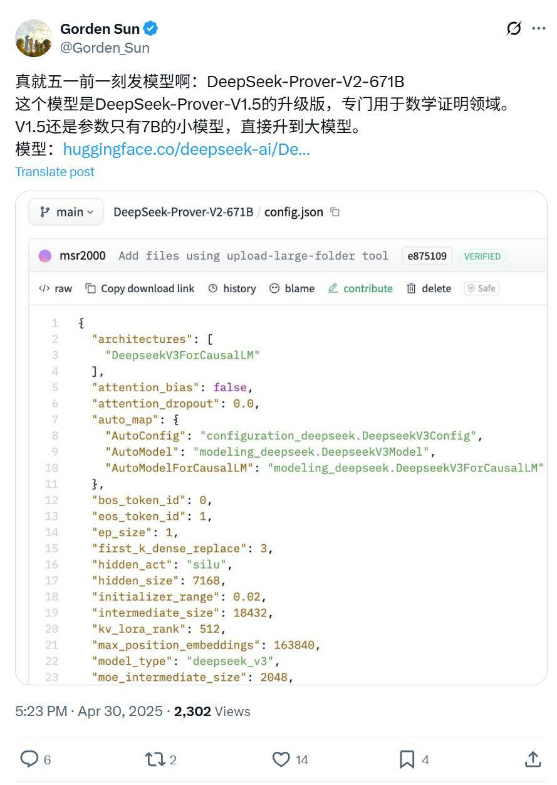This screenshot has width=557, height=785.
Task: Like the post with heart icon
Action: coord(281,759)
